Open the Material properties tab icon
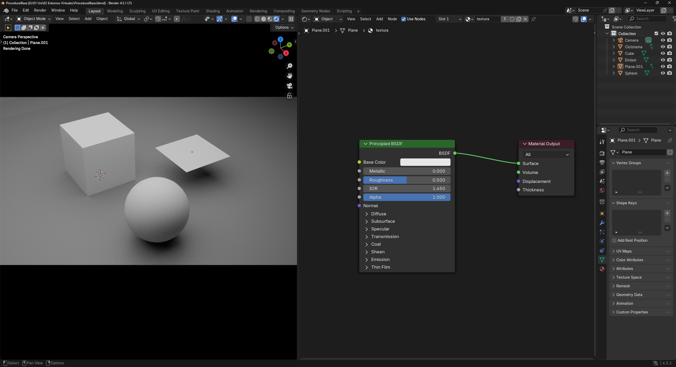Screen dimensions: 676x367 [602, 269]
